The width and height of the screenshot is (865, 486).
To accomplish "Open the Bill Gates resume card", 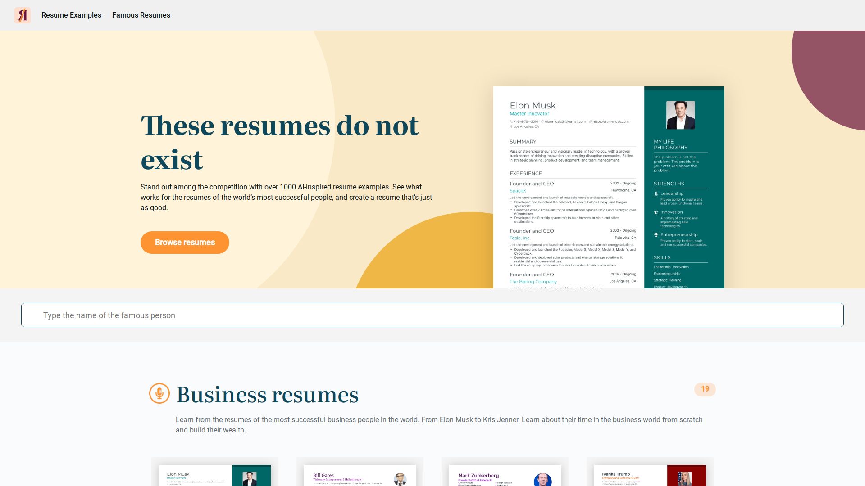I will pos(360,472).
